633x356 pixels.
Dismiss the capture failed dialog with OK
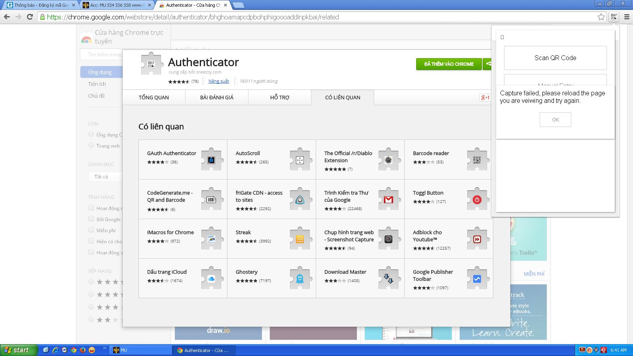[x=555, y=119]
